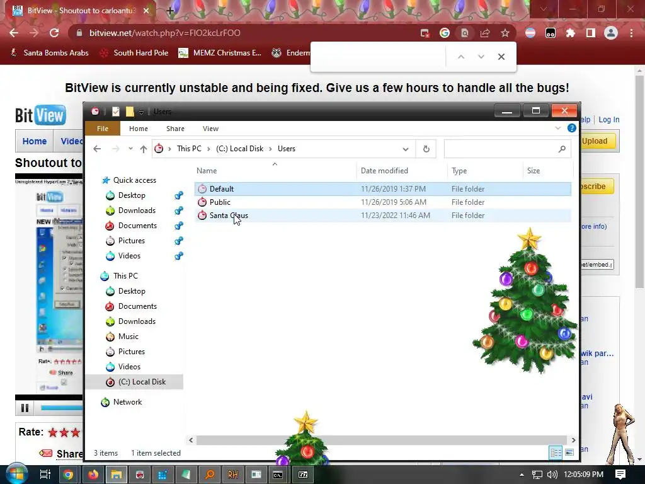Image resolution: width=645 pixels, height=484 pixels.
Task: Click the Properties quick access toolbar icon
Action: tap(116, 112)
